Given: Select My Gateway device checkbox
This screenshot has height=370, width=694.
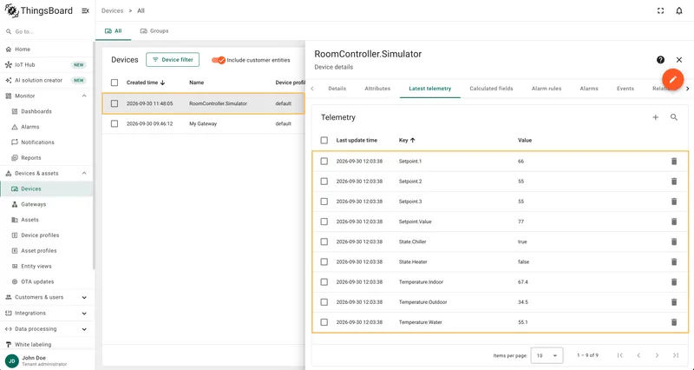Looking at the screenshot, I should coord(115,123).
